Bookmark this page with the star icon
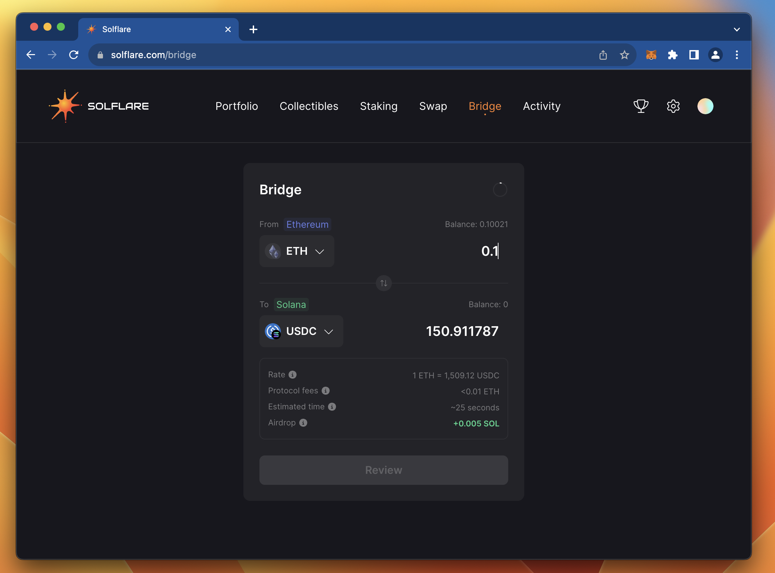The height and width of the screenshot is (573, 775). [x=624, y=55]
